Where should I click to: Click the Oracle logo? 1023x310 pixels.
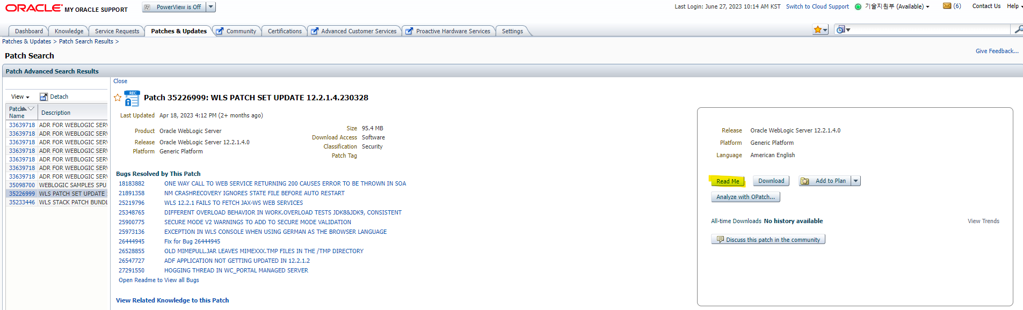33,8
